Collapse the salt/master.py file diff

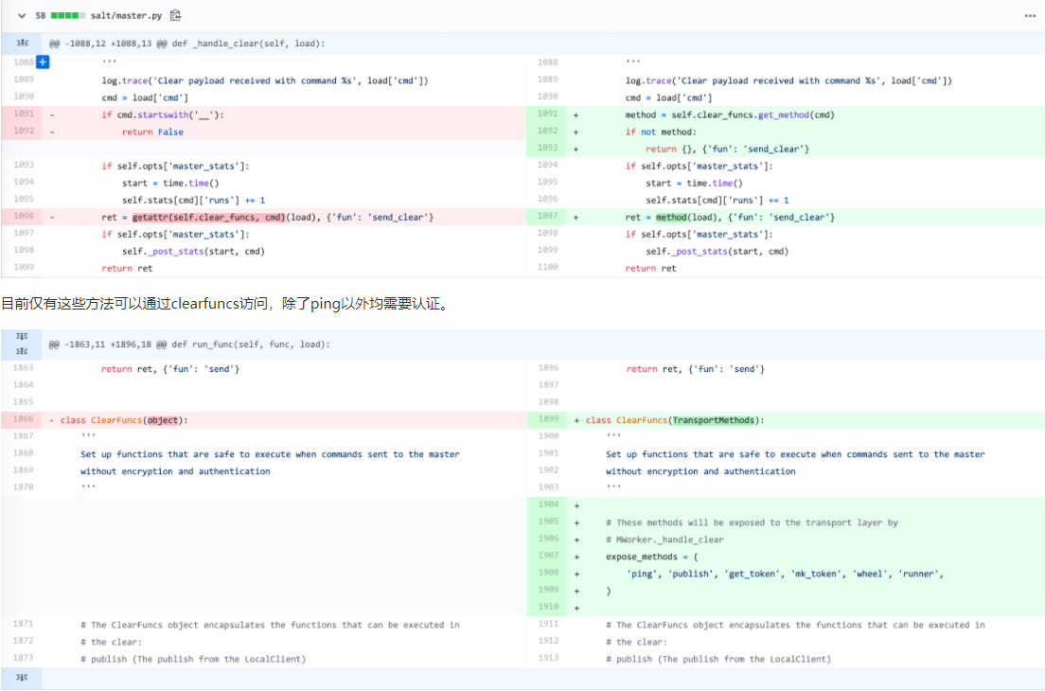[22, 16]
